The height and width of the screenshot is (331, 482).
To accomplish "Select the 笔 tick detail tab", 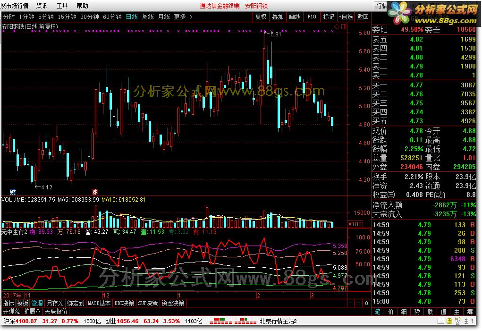I will click(x=377, y=311).
